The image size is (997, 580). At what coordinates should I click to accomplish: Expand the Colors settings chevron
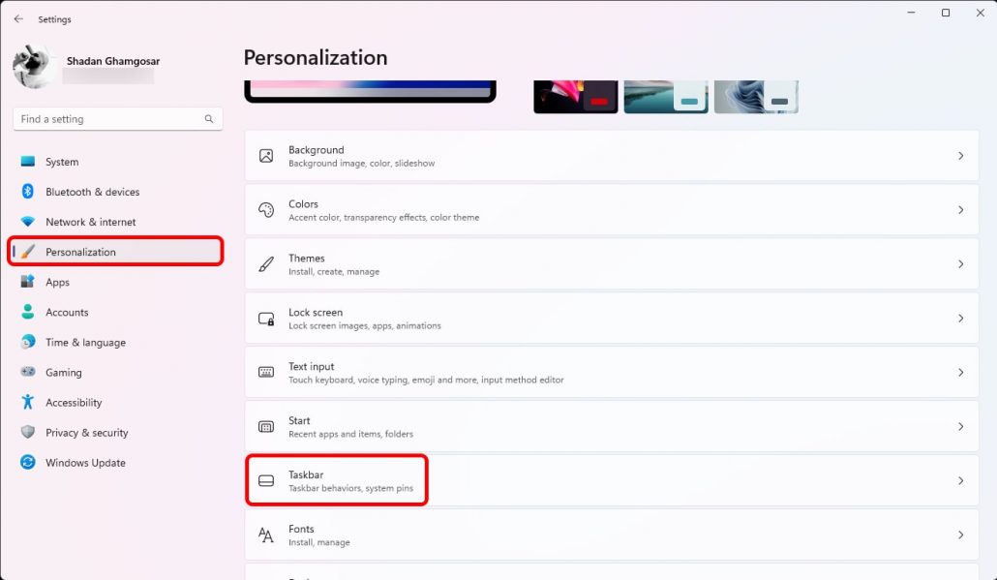point(960,210)
